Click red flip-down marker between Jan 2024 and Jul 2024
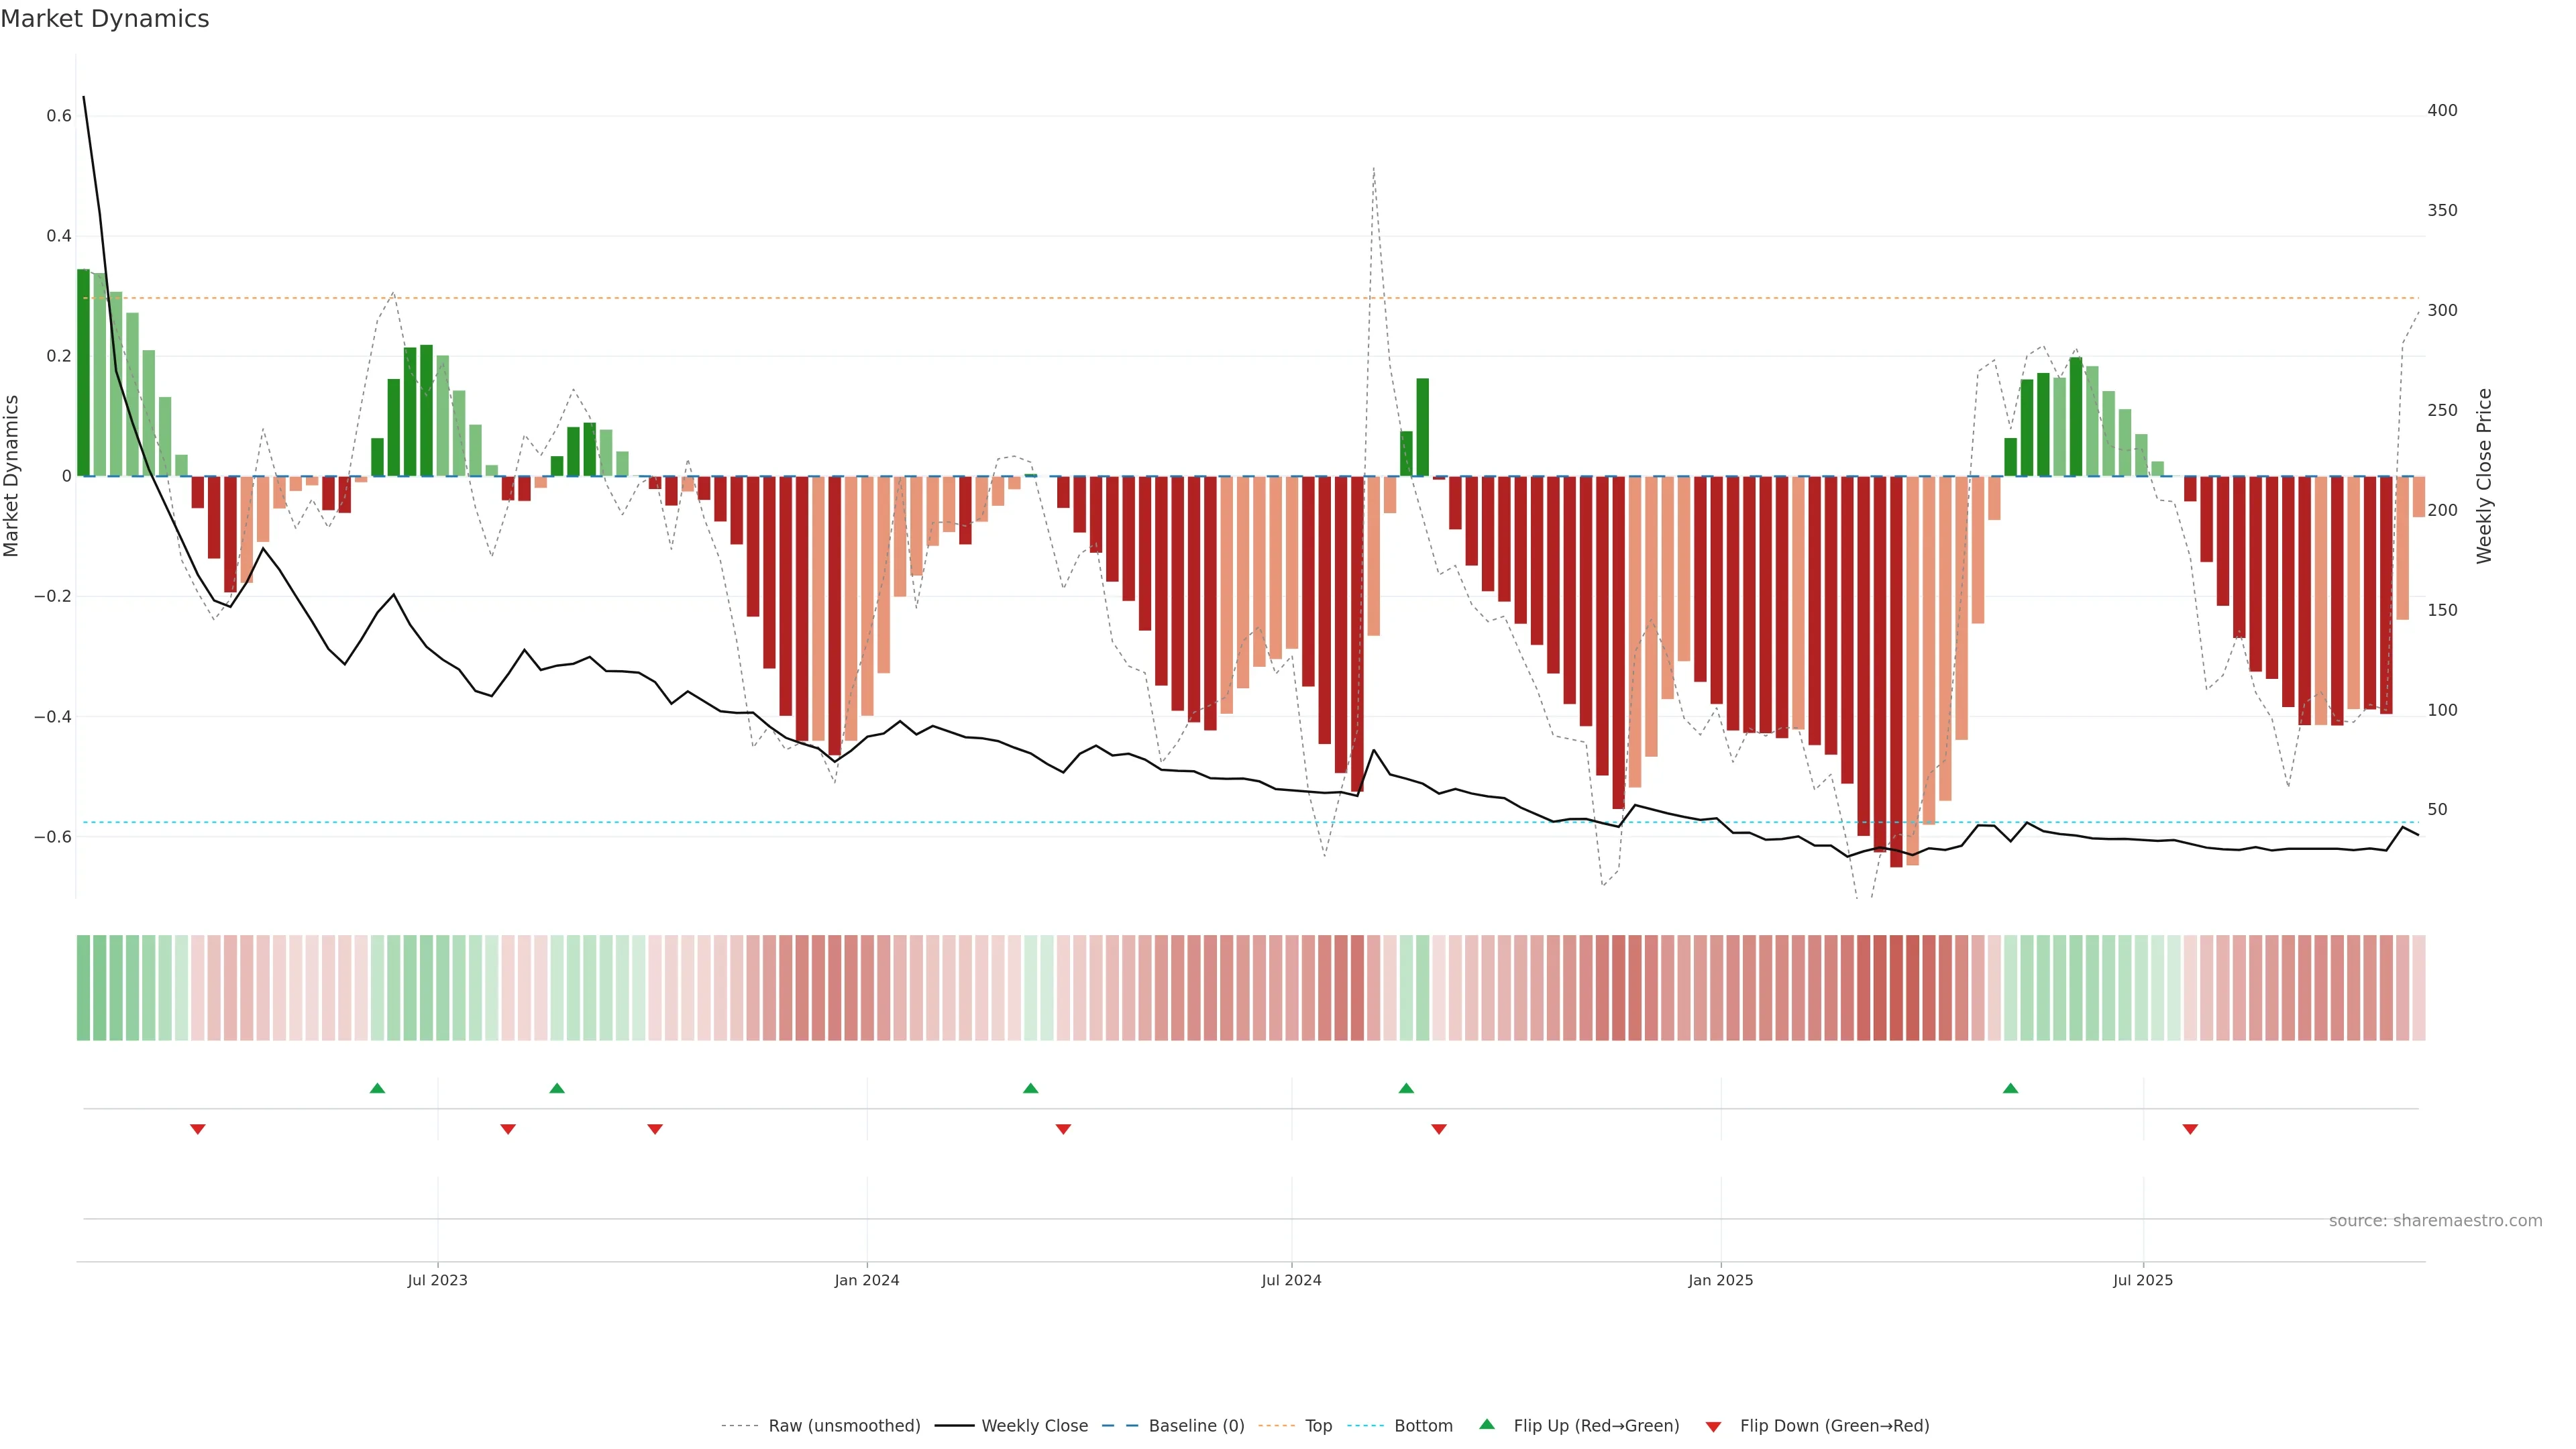The image size is (2576, 1449). coord(1063,1129)
